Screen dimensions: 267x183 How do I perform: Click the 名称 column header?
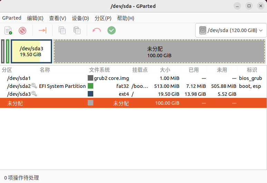45,70
